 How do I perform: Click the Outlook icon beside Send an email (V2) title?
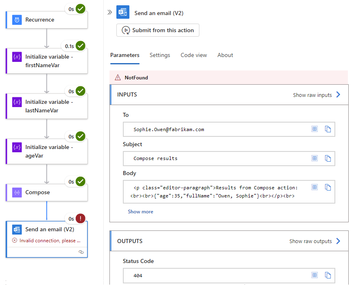[x=123, y=12]
